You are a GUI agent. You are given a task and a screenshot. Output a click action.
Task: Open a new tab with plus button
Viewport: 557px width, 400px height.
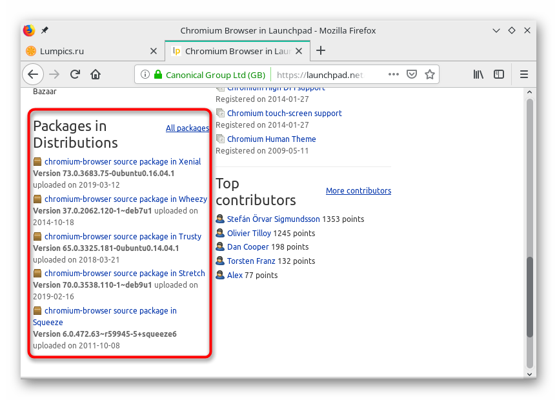321,50
